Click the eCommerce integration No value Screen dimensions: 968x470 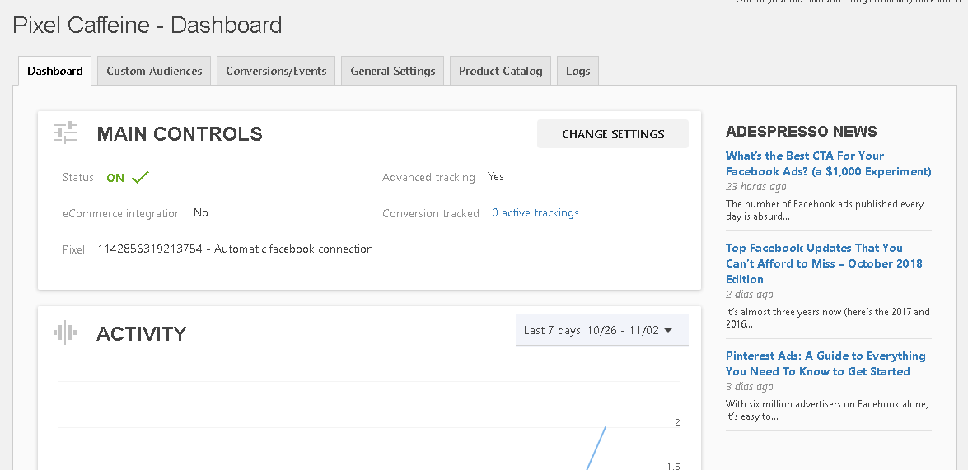click(201, 213)
